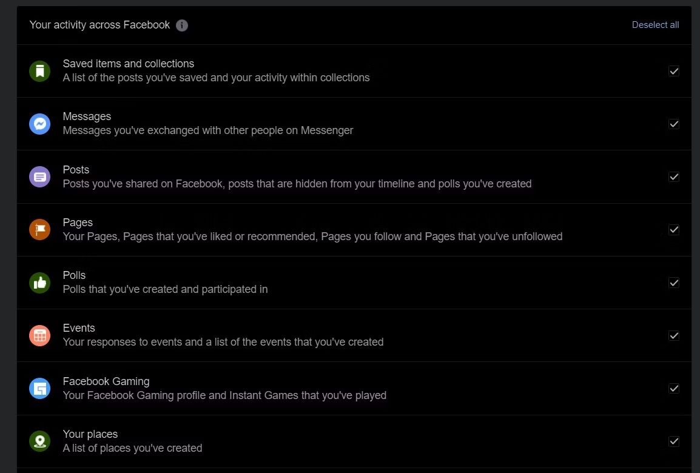Click the Deselect all link

(x=656, y=25)
